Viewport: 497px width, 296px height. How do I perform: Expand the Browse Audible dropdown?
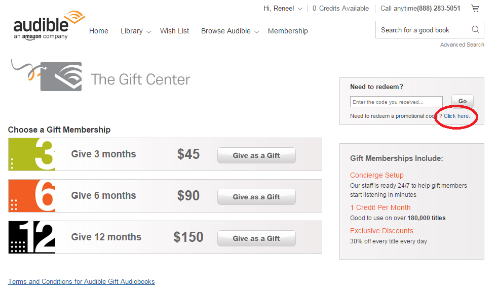coord(230,31)
